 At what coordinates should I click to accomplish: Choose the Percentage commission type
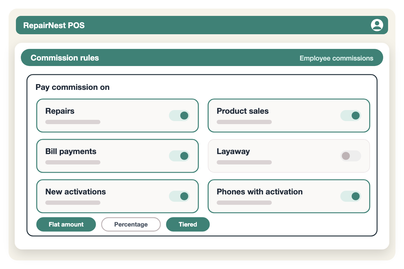click(131, 224)
